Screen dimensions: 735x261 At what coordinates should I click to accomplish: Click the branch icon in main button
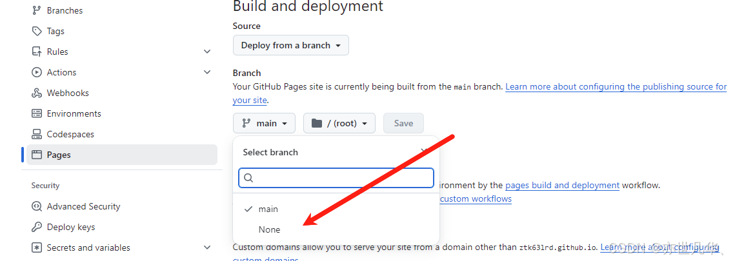[246, 124]
